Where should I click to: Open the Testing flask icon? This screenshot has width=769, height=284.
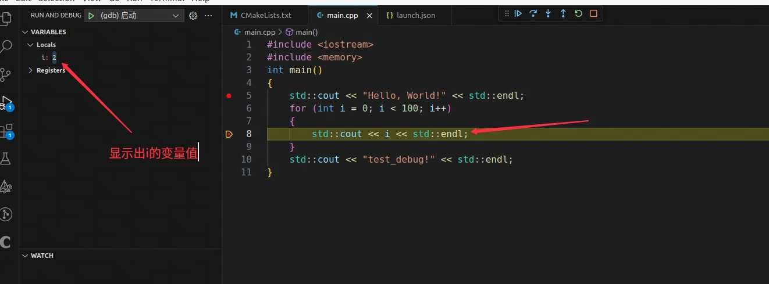pos(6,159)
